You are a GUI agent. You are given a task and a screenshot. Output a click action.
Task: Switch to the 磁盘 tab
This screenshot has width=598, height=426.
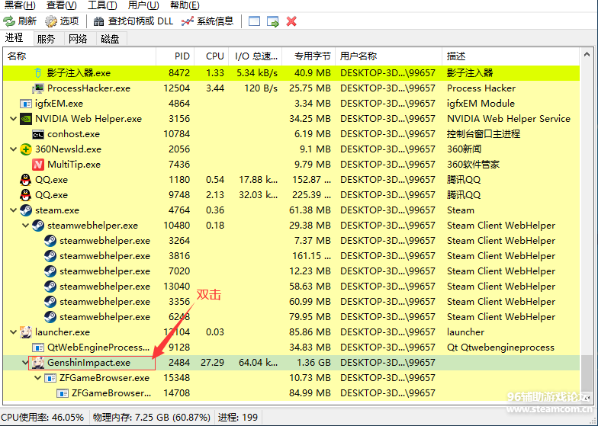110,39
